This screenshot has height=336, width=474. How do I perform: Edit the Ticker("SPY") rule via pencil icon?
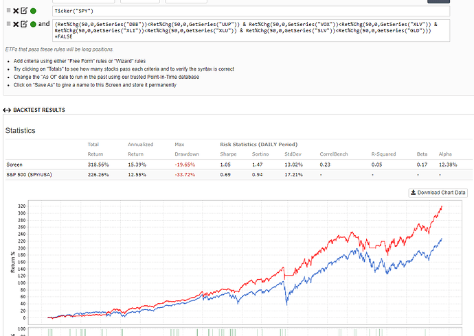(x=24, y=12)
